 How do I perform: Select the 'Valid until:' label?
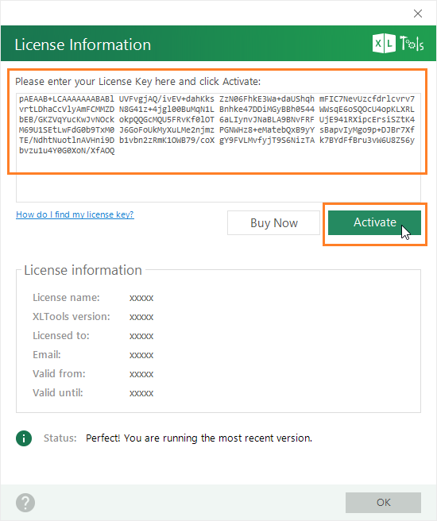58,393
